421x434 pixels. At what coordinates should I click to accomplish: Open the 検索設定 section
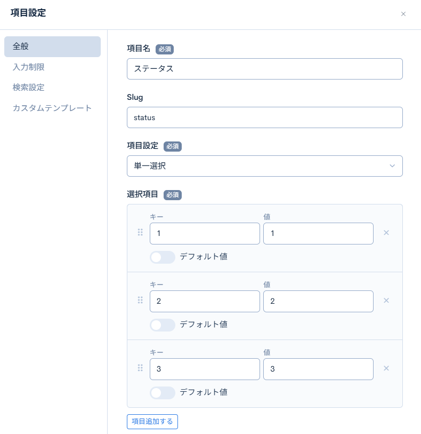tap(28, 87)
